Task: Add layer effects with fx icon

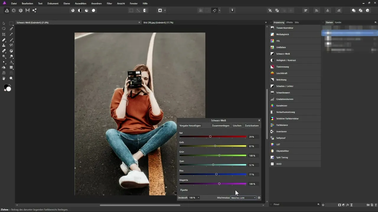Action: pos(348,205)
